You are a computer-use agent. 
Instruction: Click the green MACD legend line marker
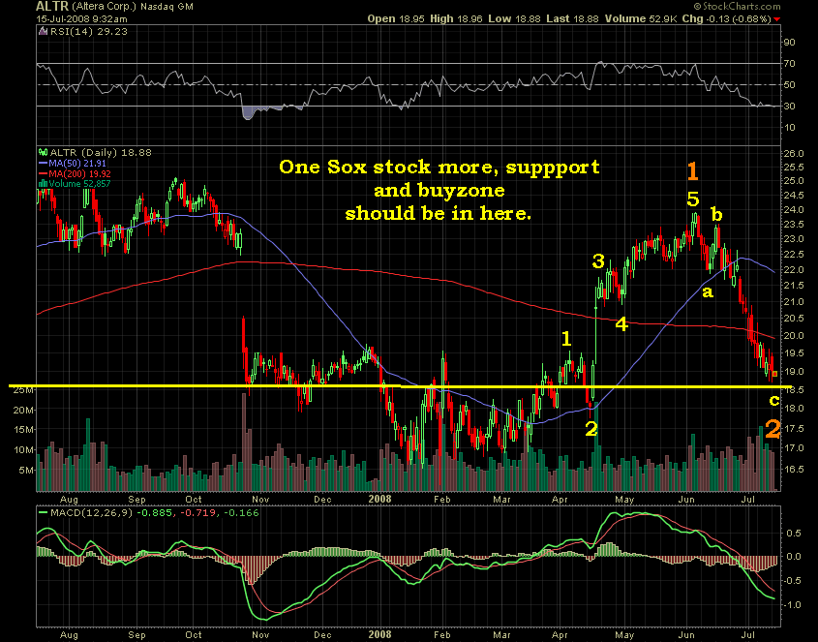click(x=44, y=512)
